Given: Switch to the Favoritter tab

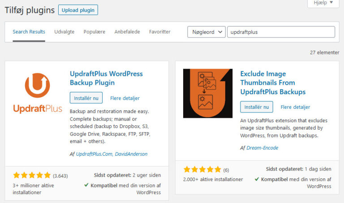Looking at the screenshot, I should click(160, 32).
